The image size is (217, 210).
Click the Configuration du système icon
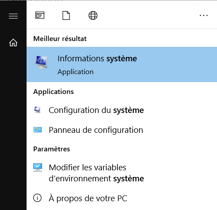[38, 110]
